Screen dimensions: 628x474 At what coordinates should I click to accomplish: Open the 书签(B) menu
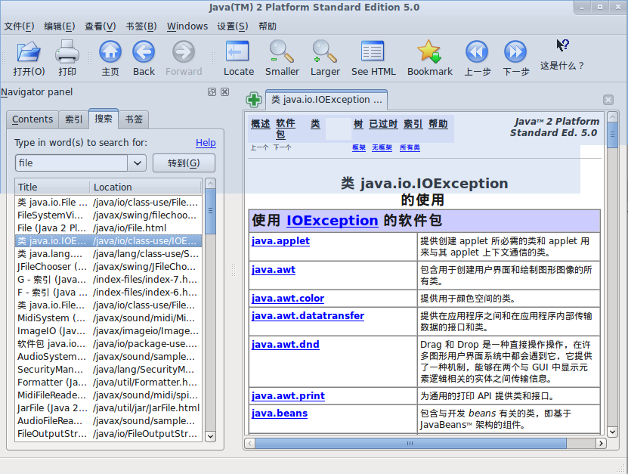coord(141,26)
